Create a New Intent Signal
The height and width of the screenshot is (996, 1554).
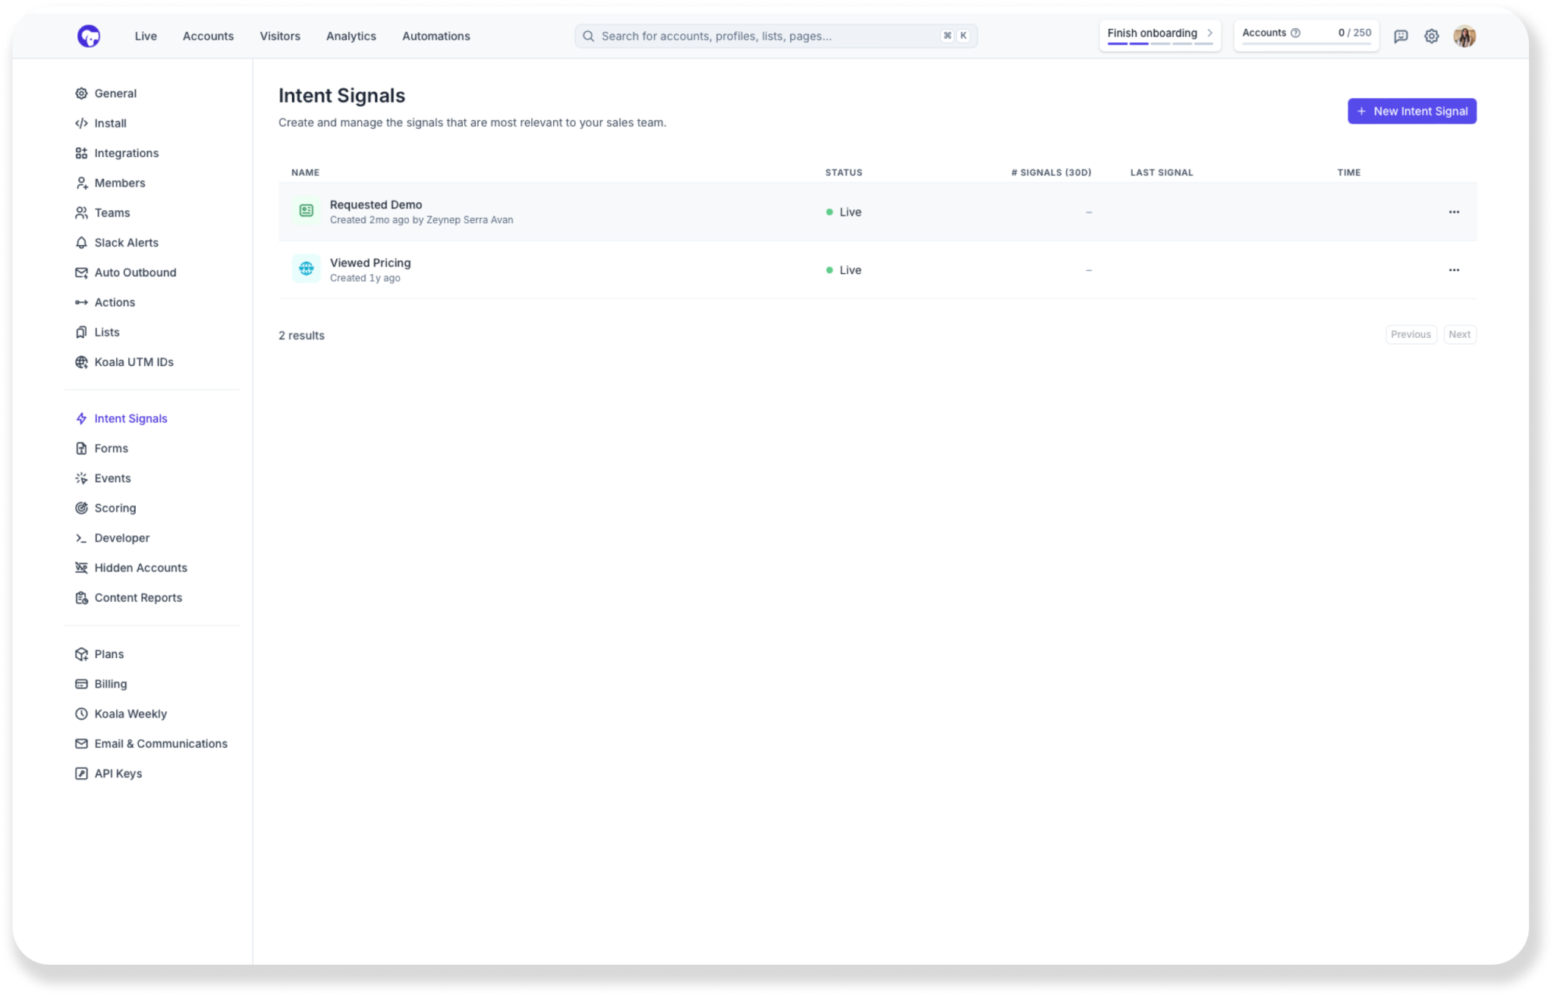1411,111
